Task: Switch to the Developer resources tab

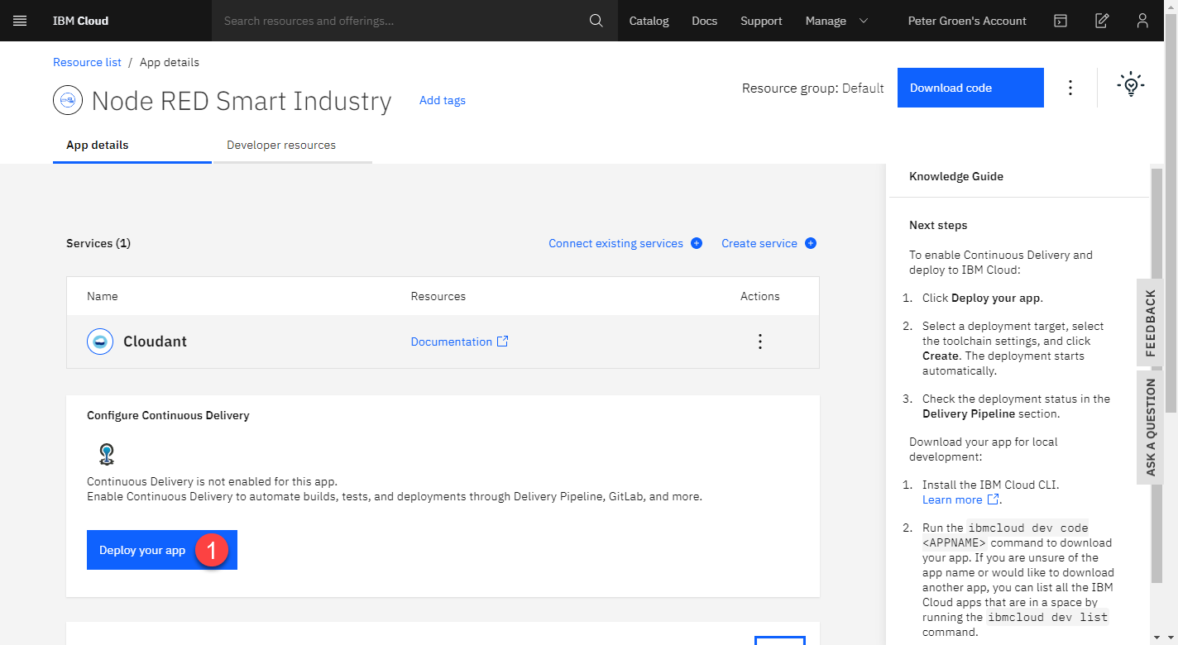Action: tap(293, 145)
